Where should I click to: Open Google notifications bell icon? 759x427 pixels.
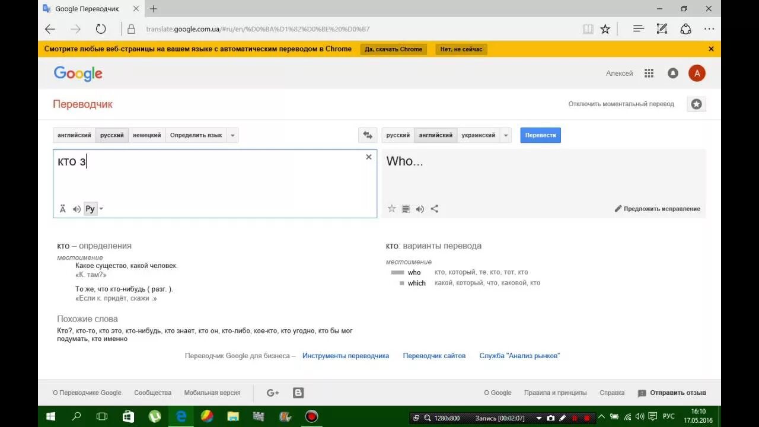point(673,74)
